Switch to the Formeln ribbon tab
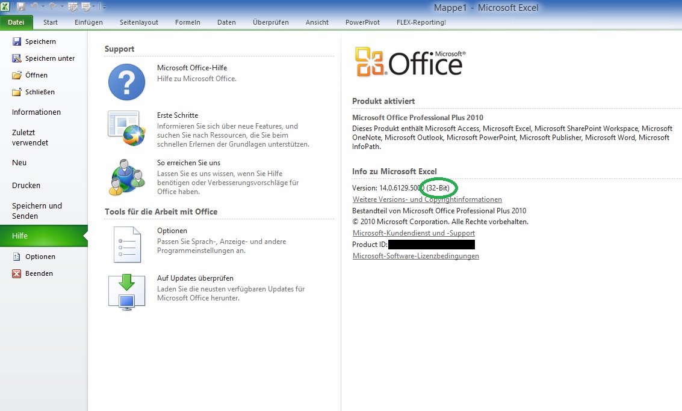Viewport: 682px width, 411px height. pos(187,22)
